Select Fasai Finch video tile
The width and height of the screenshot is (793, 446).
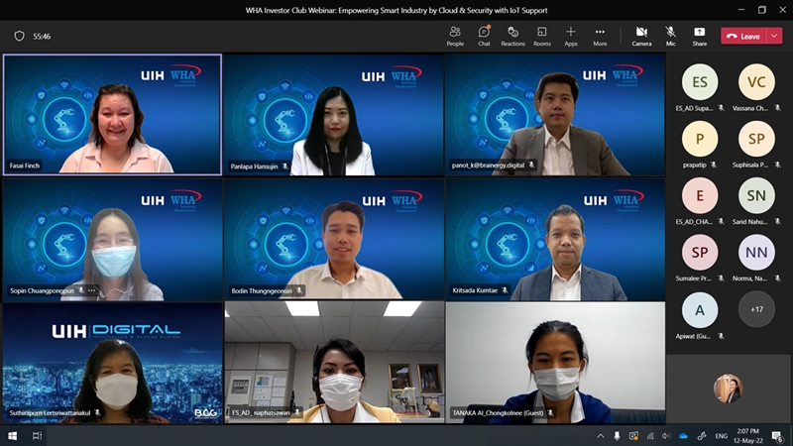112,114
